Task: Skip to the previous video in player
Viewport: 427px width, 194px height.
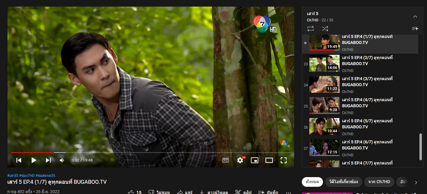Action: [19, 160]
